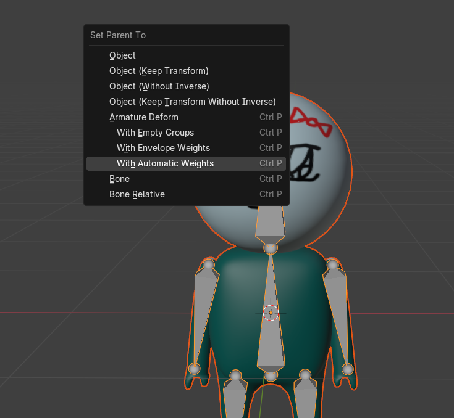
Task: Choose Object in Set Parent To menu
Action: tap(186, 55)
